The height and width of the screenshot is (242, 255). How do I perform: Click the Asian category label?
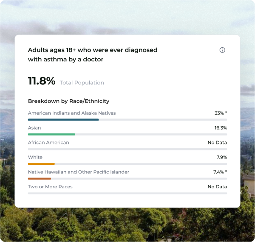(x=34, y=128)
